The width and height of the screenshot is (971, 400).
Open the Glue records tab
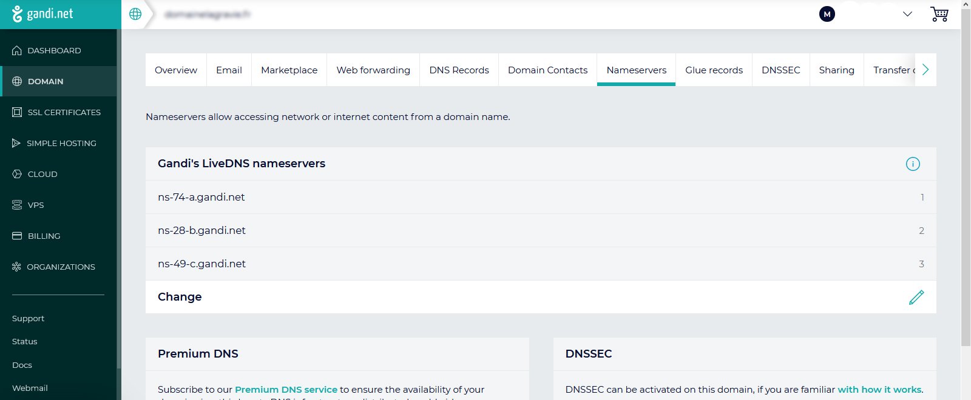pyautogui.click(x=714, y=70)
